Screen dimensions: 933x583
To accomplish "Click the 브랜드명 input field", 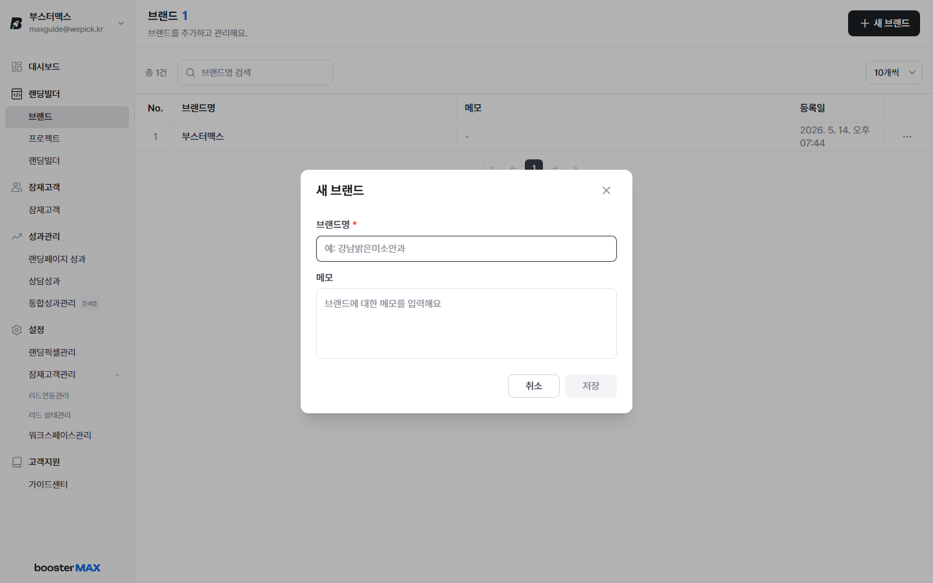I will pos(466,249).
